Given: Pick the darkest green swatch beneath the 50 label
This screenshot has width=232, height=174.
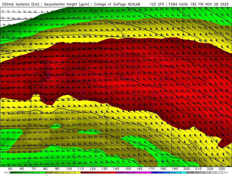Looking at the screenshot, I should coord(13,173).
